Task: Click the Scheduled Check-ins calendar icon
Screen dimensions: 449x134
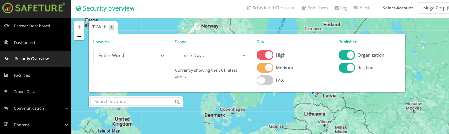Action: click(x=249, y=8)
